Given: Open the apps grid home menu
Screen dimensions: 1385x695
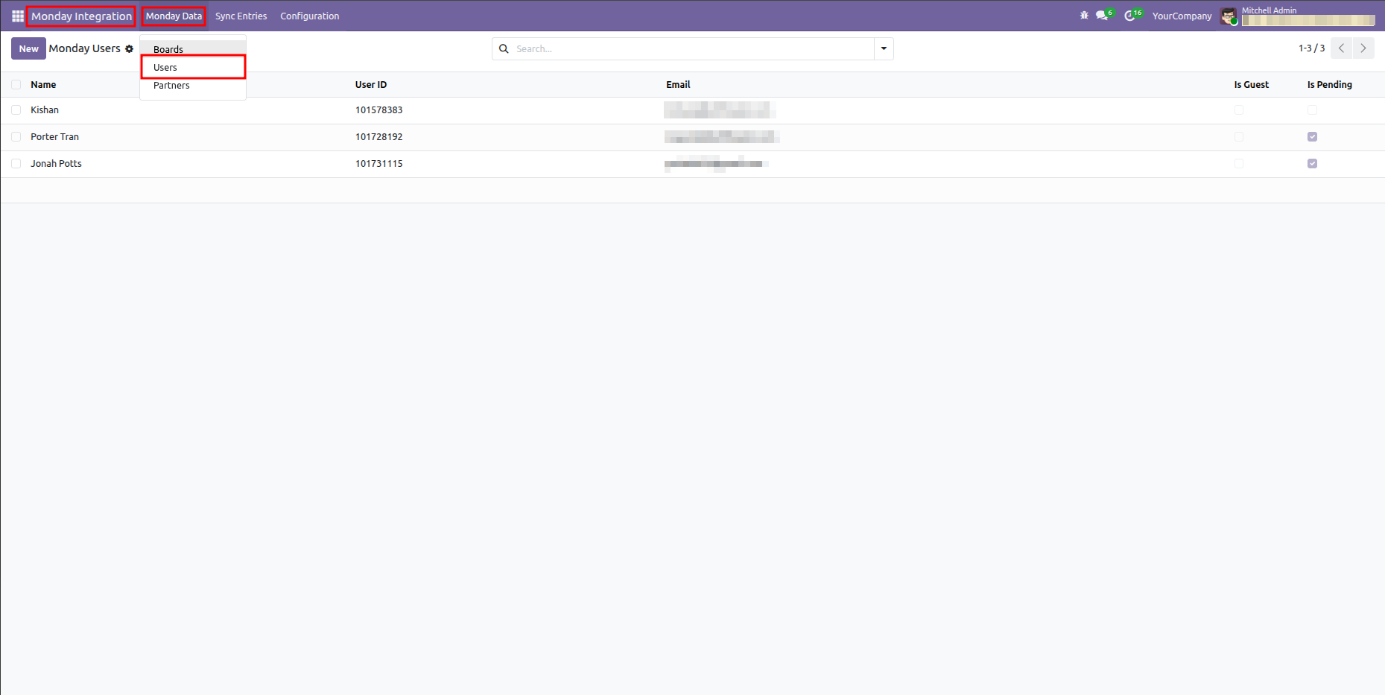Looking at the screenshot, I should (18, 16).
